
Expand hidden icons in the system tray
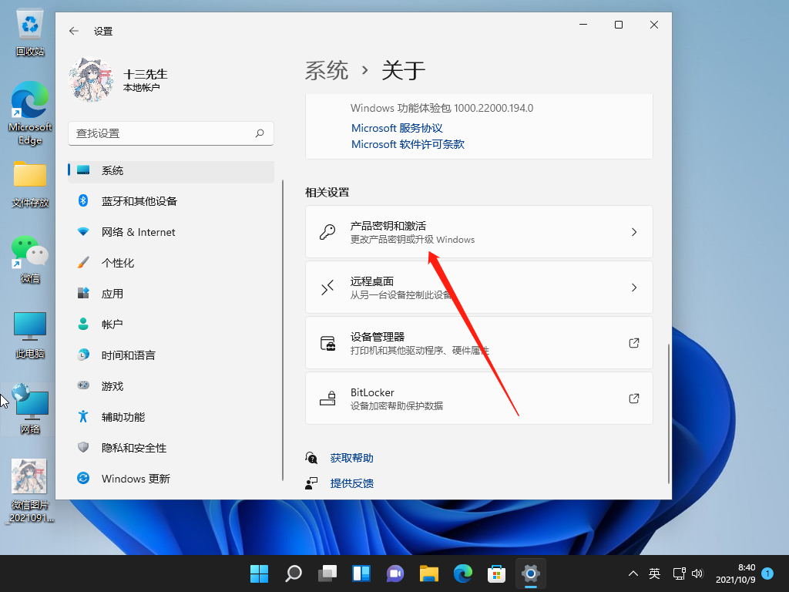click(633, 573)
